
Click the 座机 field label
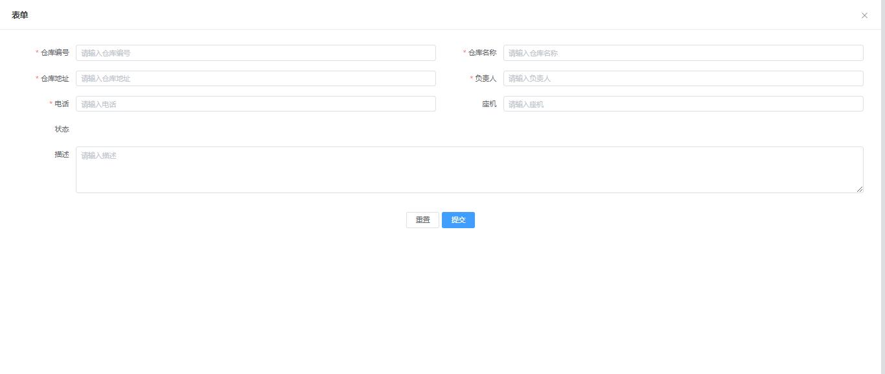tap(489, 104)
